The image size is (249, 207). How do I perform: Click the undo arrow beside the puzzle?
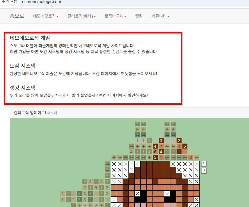click(204, 164)
